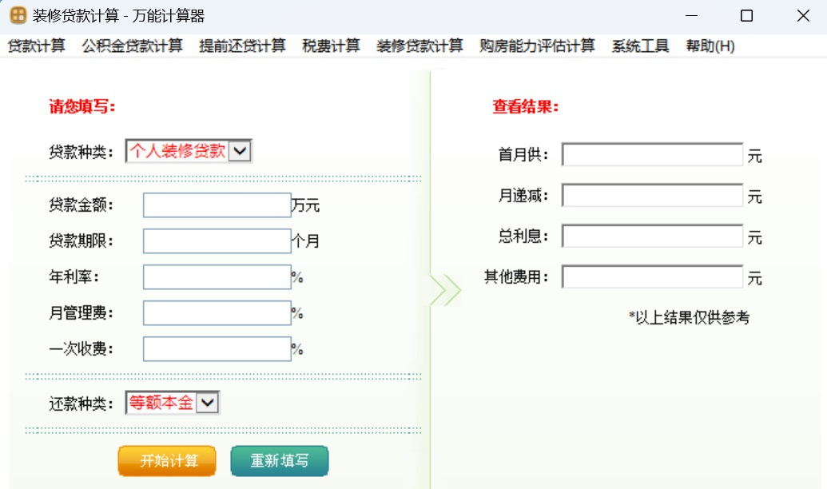Focus the 一次收费 input field

click(217, 349)
